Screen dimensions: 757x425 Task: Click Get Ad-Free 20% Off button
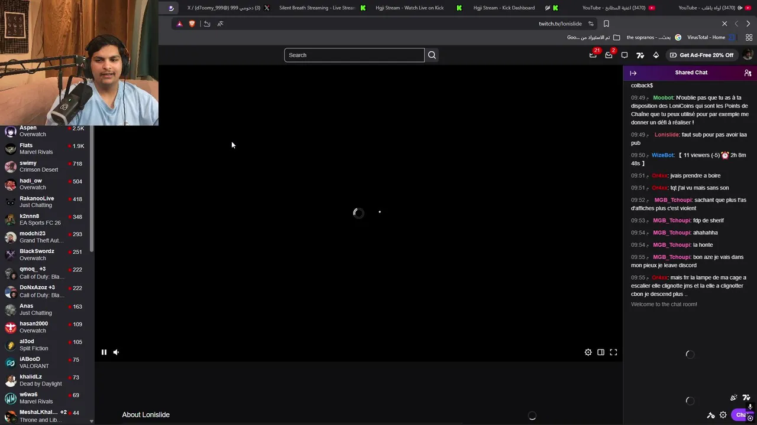pos(701,55)
